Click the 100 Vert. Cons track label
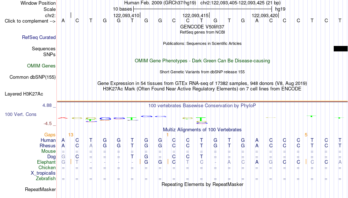The height and width of the screenshot is (198, 348). tap(21, 114)
